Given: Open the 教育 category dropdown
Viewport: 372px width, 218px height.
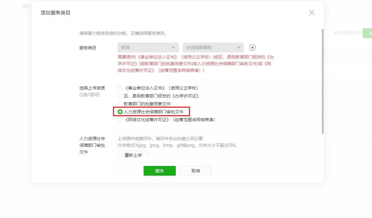Looking at the screenshot, I should click(x=148, y=47).
